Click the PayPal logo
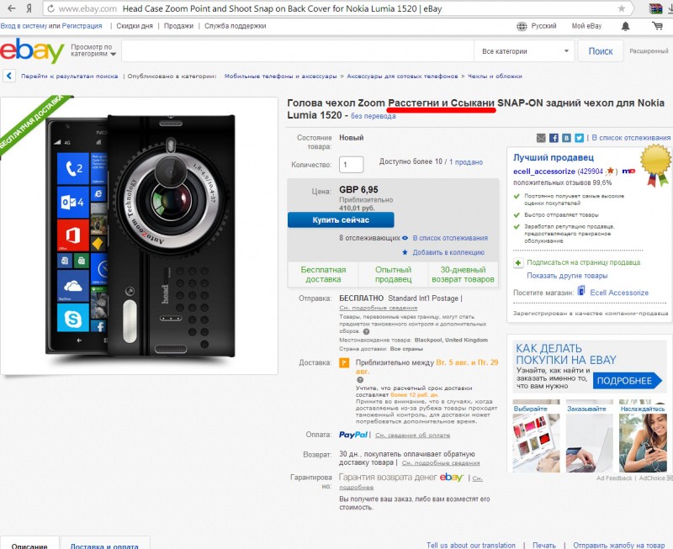 (353, 435)
